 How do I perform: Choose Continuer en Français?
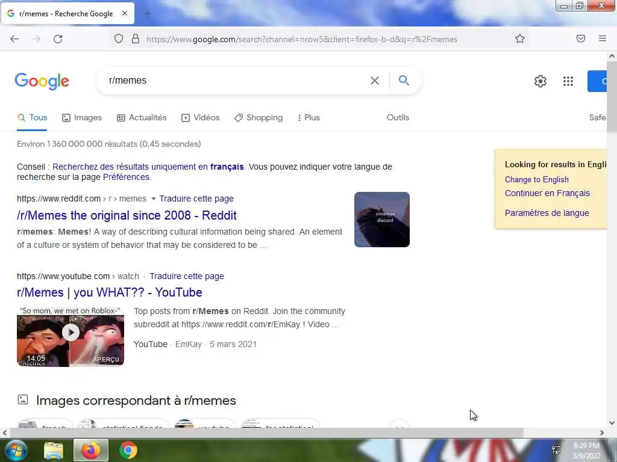click(547, 193)
